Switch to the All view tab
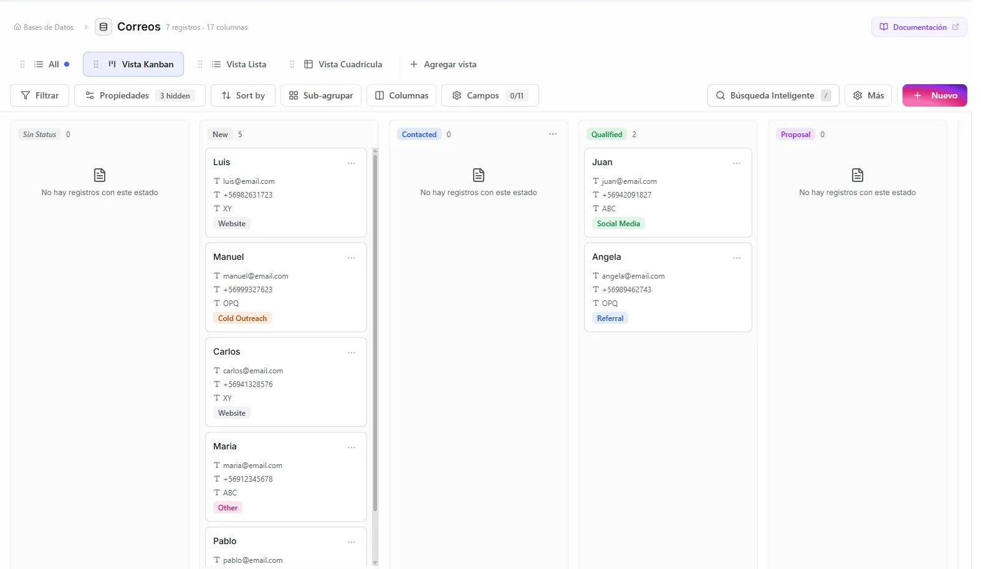Image resolution: width=981 pixels, height=569 pixels. [x=52, y=64]
